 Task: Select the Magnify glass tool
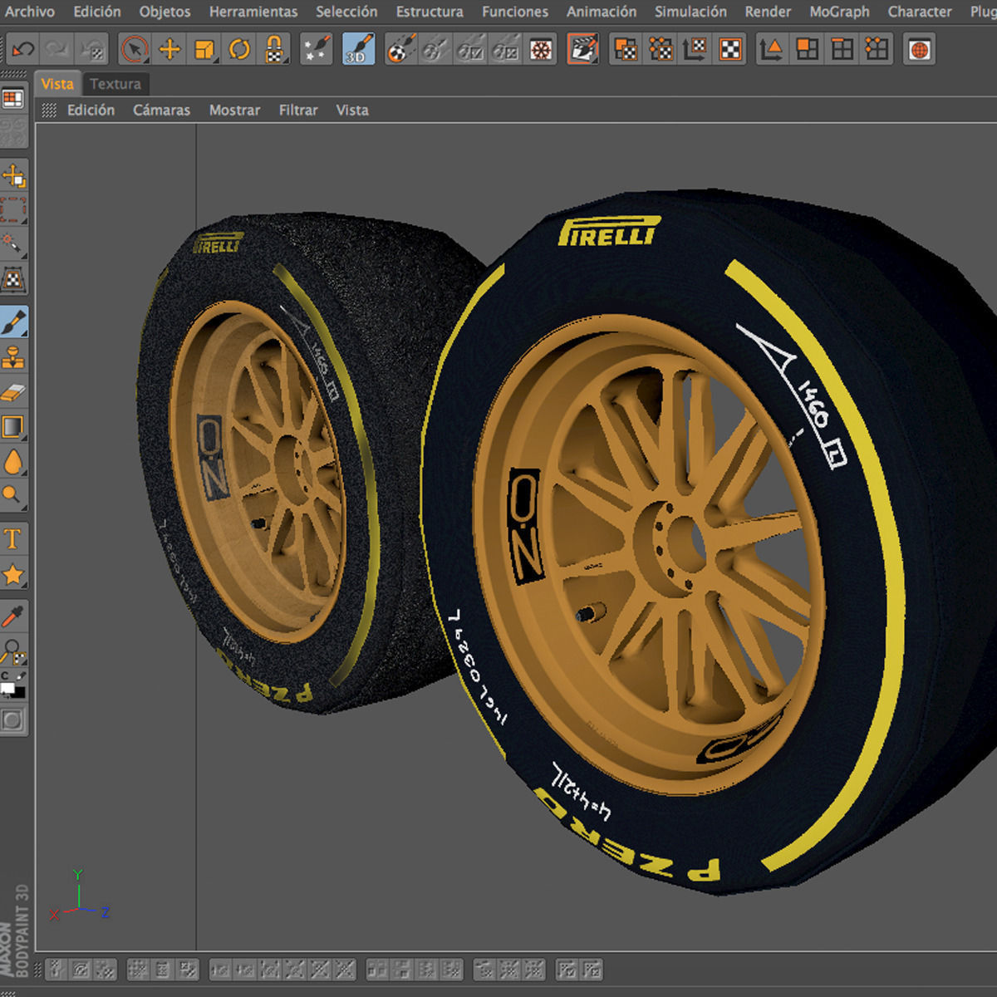13,496
